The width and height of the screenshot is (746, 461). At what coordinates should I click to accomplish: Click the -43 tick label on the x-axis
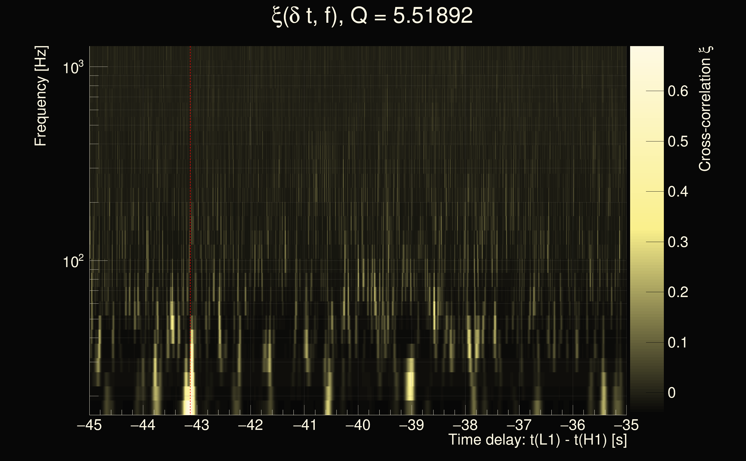coord(197,425)
